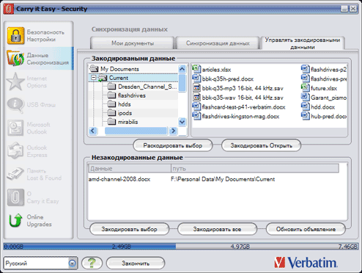Click the folder tree scroll right arrow

pyautogui.click(x=173, y=131)
